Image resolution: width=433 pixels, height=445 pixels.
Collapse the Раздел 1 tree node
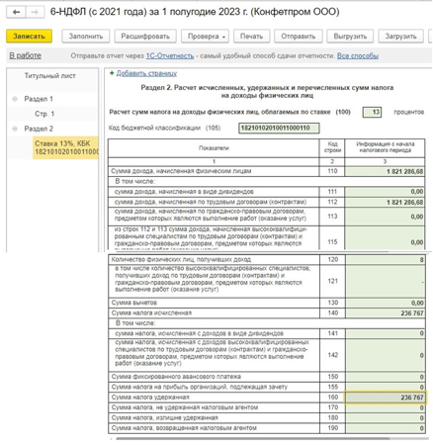(x=15, y=99)
